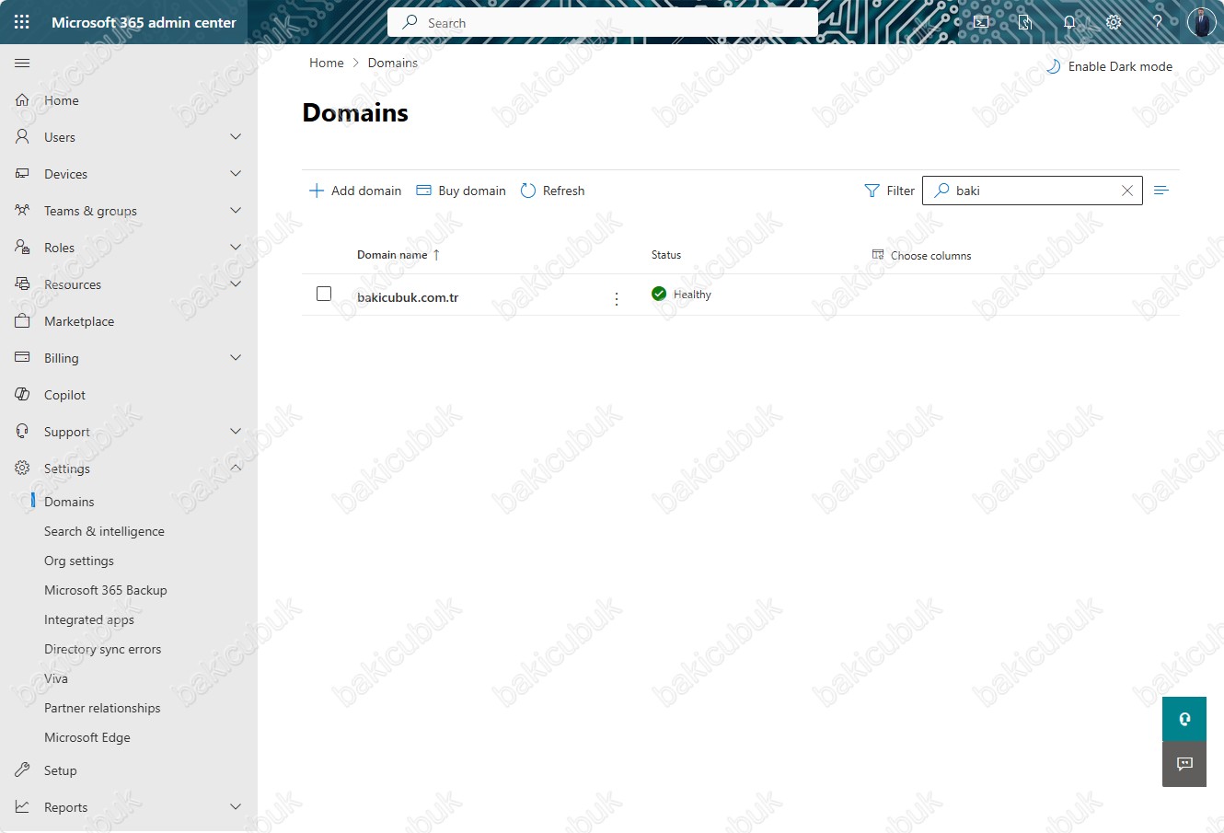Click the mobile app download icon
This screenshot has height=833, width=1224.
coord(1025,22)
